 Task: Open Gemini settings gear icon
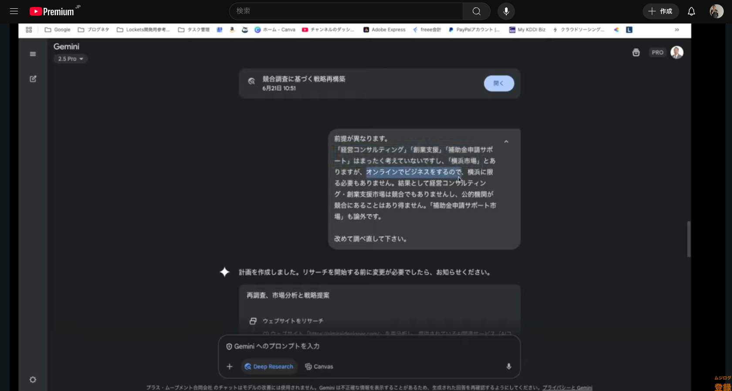33,380
